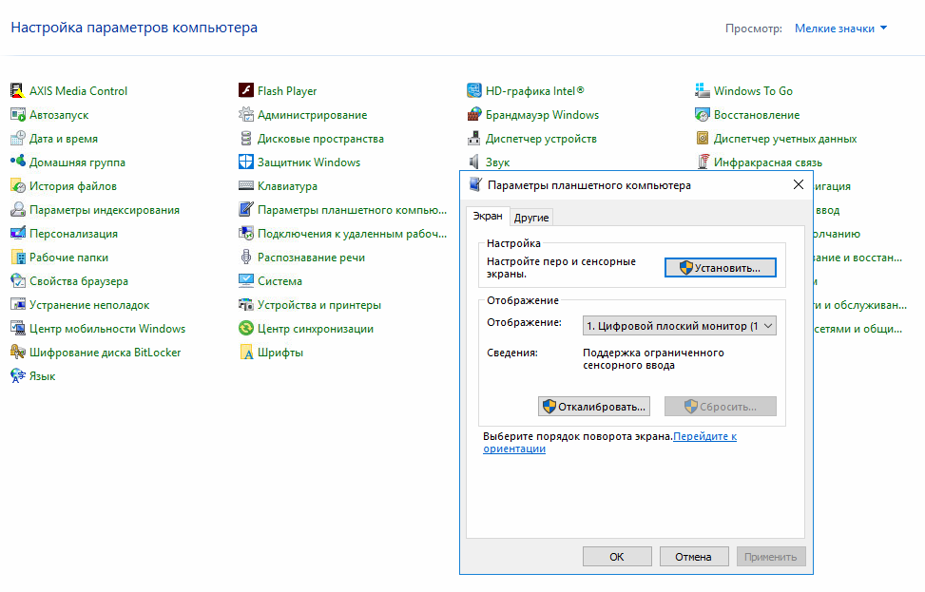Image resolution: width=925 pixels, height=592 pixels.
Task: Click the Персонализация text label
Action: pos(74,234)
